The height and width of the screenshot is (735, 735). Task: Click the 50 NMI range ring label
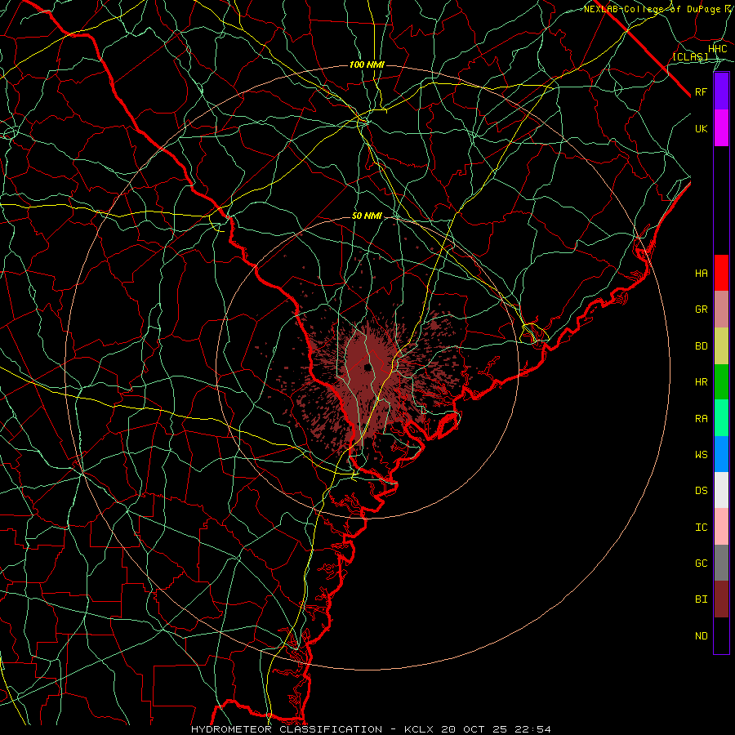tap(367, 216)
